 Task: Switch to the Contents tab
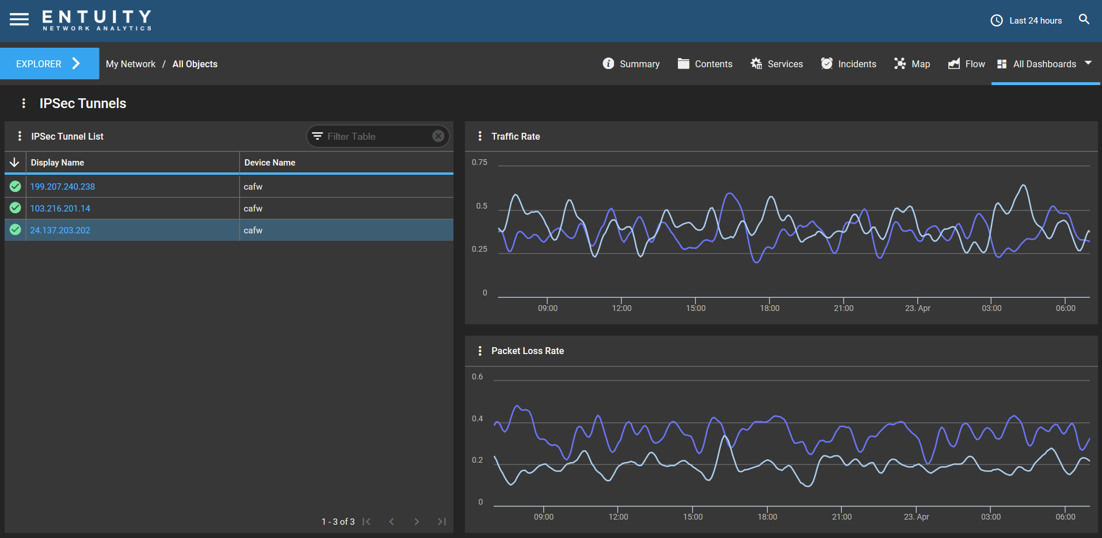click(705, 64)
